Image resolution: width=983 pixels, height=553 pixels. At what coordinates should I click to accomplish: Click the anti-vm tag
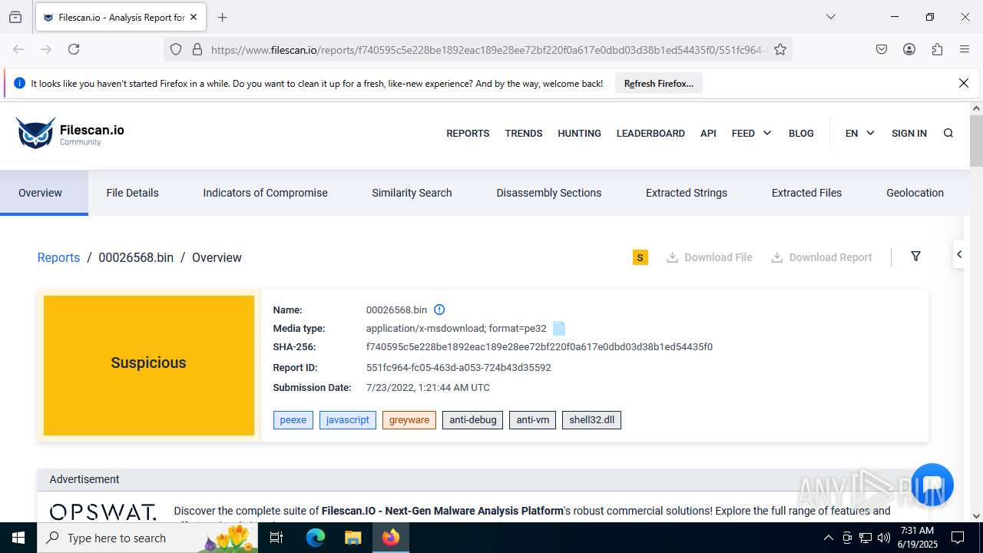[x=532, y=420]
